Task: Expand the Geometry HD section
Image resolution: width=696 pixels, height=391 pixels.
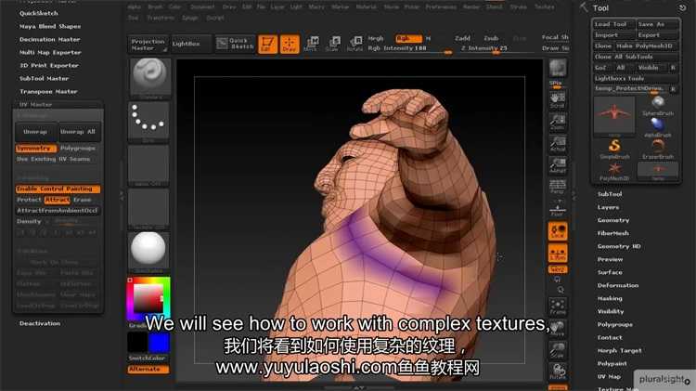Action: click(x=619, y=246)
